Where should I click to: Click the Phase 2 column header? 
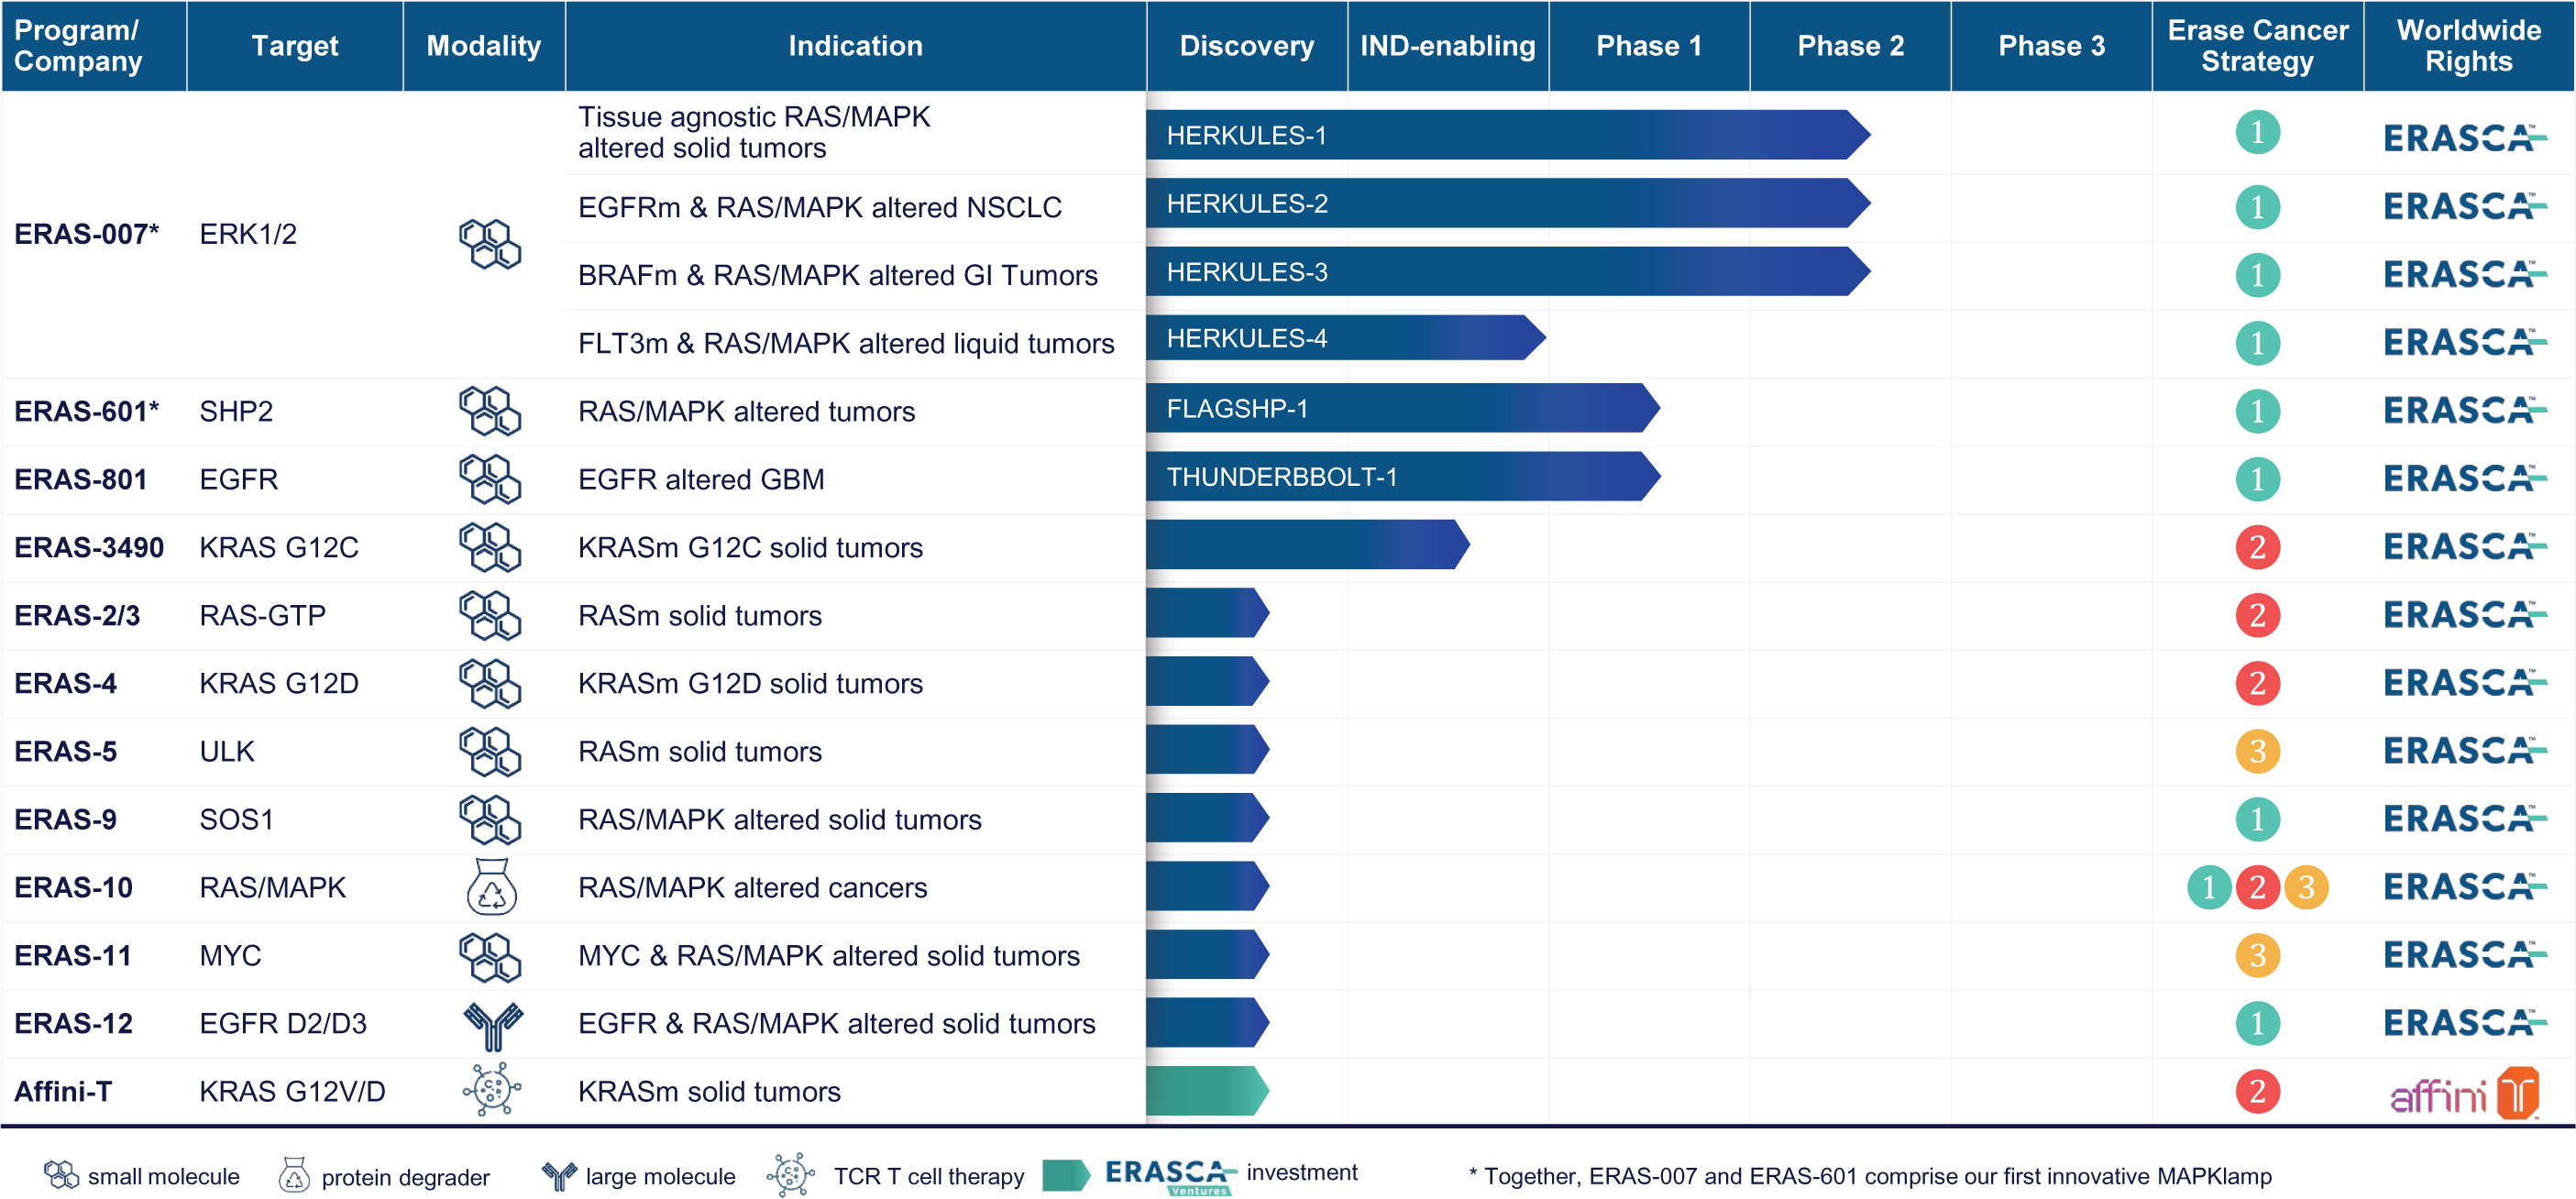pyautogui.click(x=1850, y=46)
